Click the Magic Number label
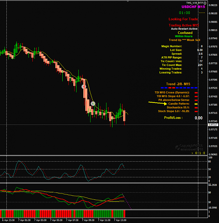 point(171,46)
